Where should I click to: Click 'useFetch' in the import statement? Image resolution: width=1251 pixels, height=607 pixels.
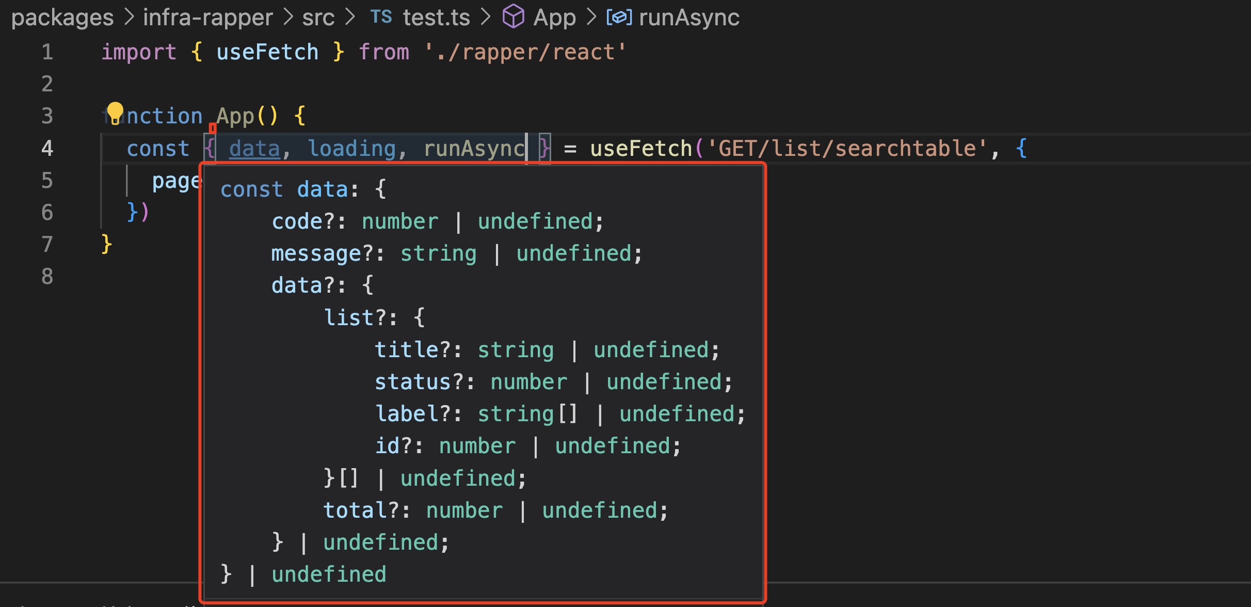pos(267,52)
